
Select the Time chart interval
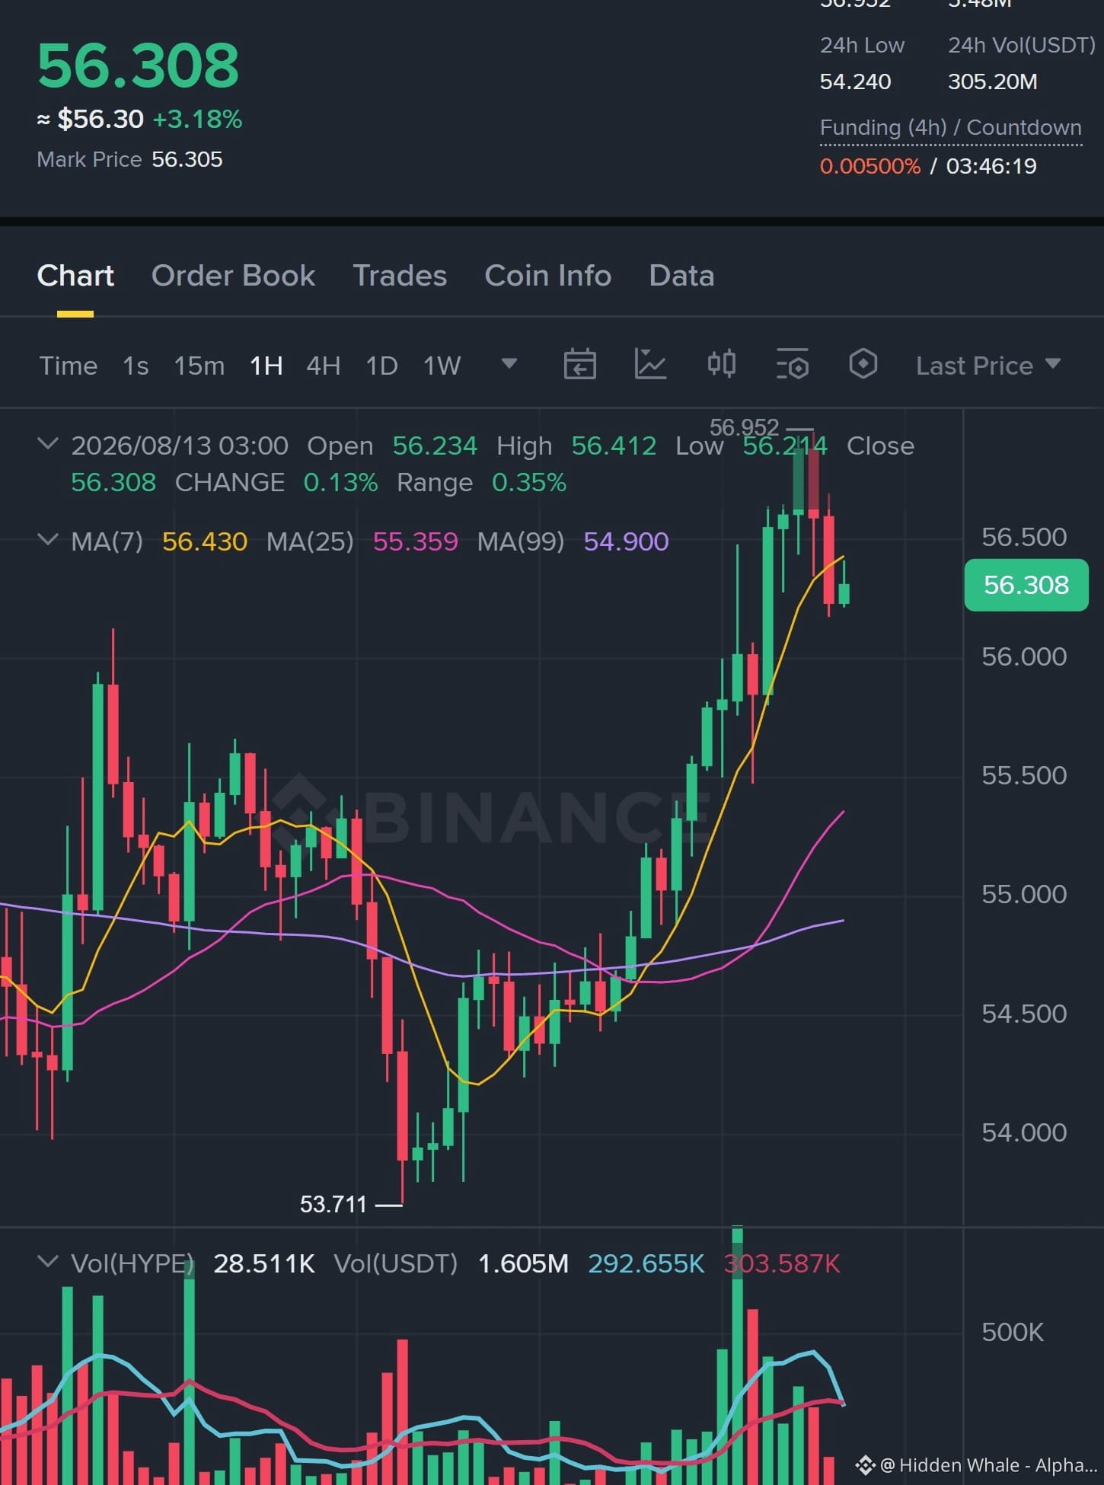click(69, 366)
